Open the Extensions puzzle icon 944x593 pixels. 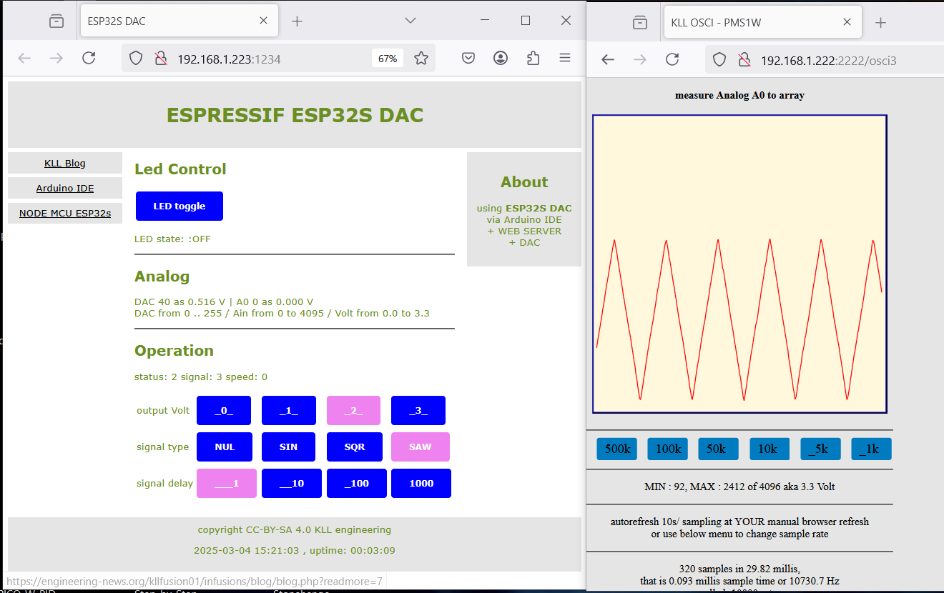tap(533, 59)
